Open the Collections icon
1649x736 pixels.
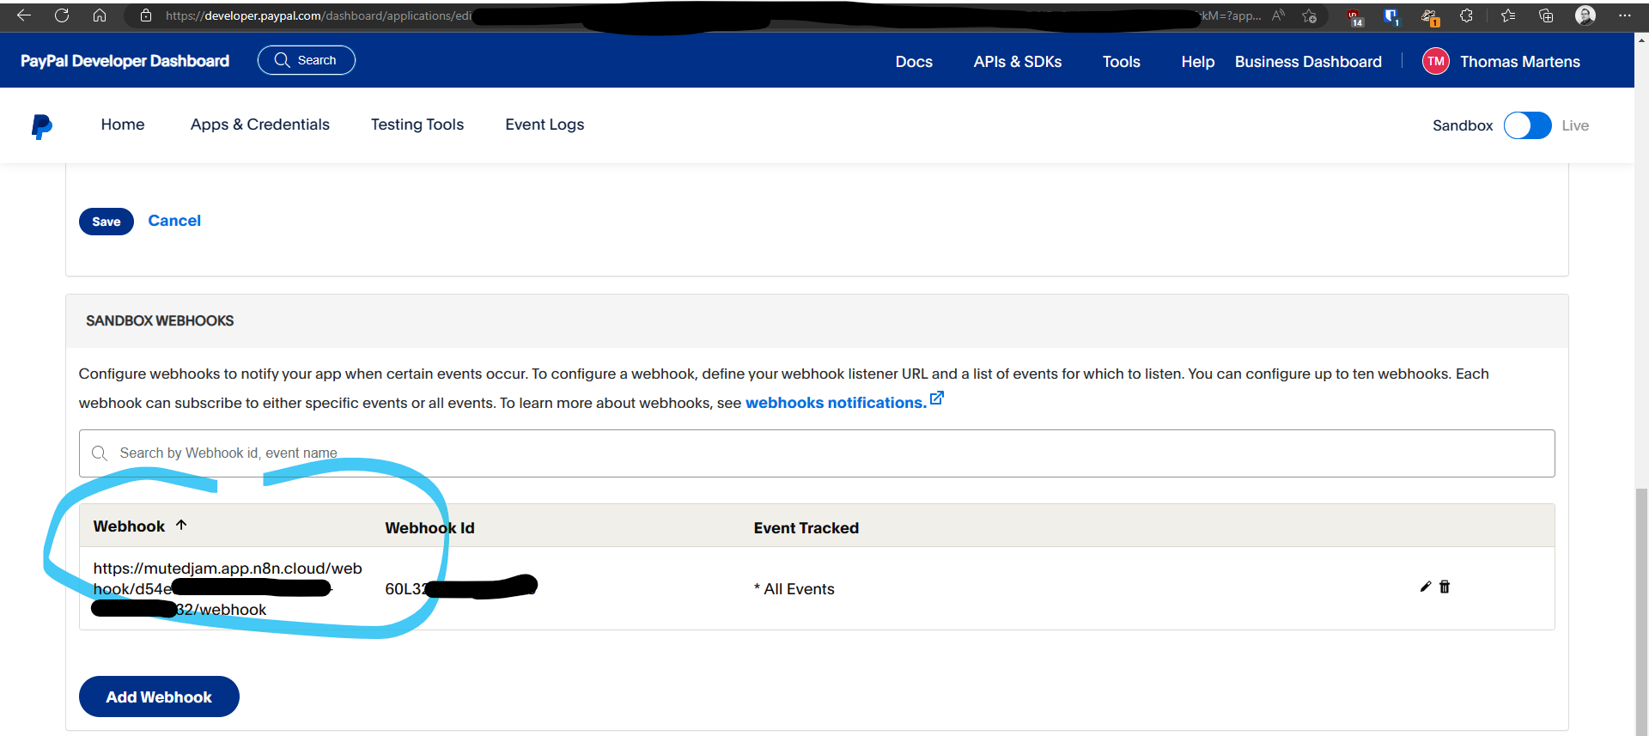[x=1546, y=15]
